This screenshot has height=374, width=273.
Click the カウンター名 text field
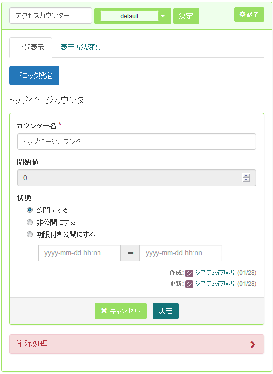(x=136, y=142)
